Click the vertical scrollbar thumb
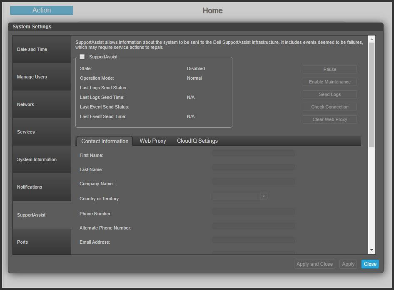This screenshot has height=290, width=394. click(372, 95)
